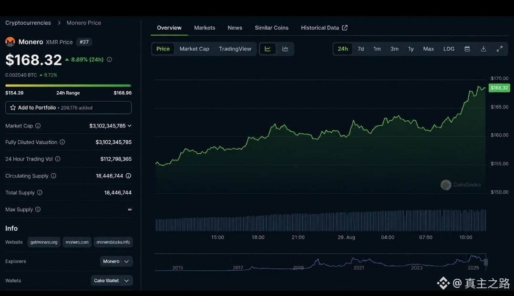This screenshot has width=514, height=296.
Task: Click the 18,446,744 Total Supply value
Action: [118, 192]
